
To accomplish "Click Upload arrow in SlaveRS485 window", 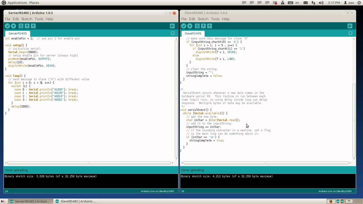I will tap(190, 26).
